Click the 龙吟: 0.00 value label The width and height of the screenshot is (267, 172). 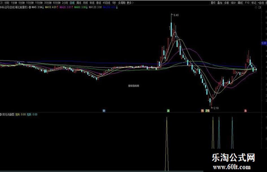(x=21, y=114)
